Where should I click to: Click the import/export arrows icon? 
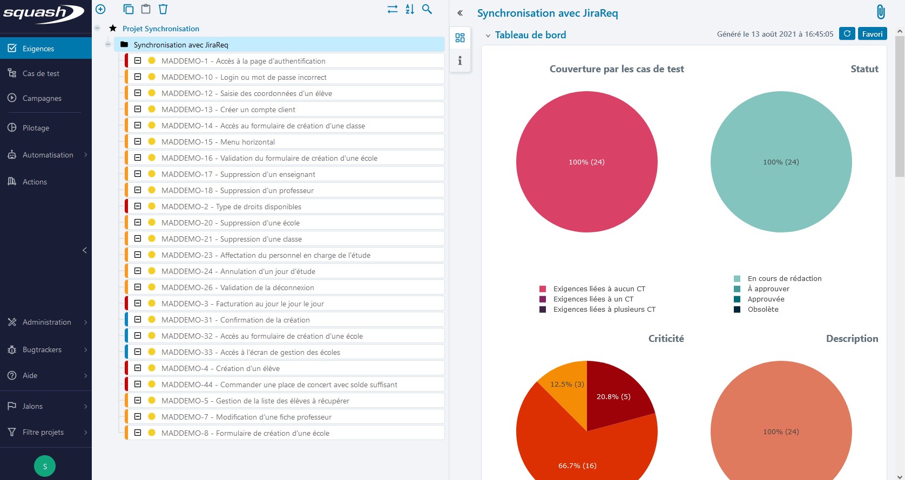point(393,9)
